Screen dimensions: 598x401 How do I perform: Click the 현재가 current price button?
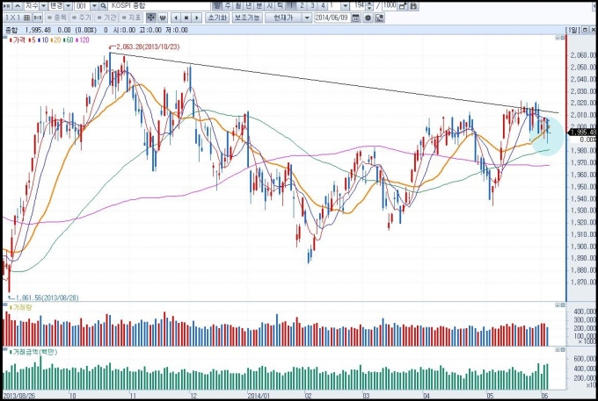pos(283,18)
